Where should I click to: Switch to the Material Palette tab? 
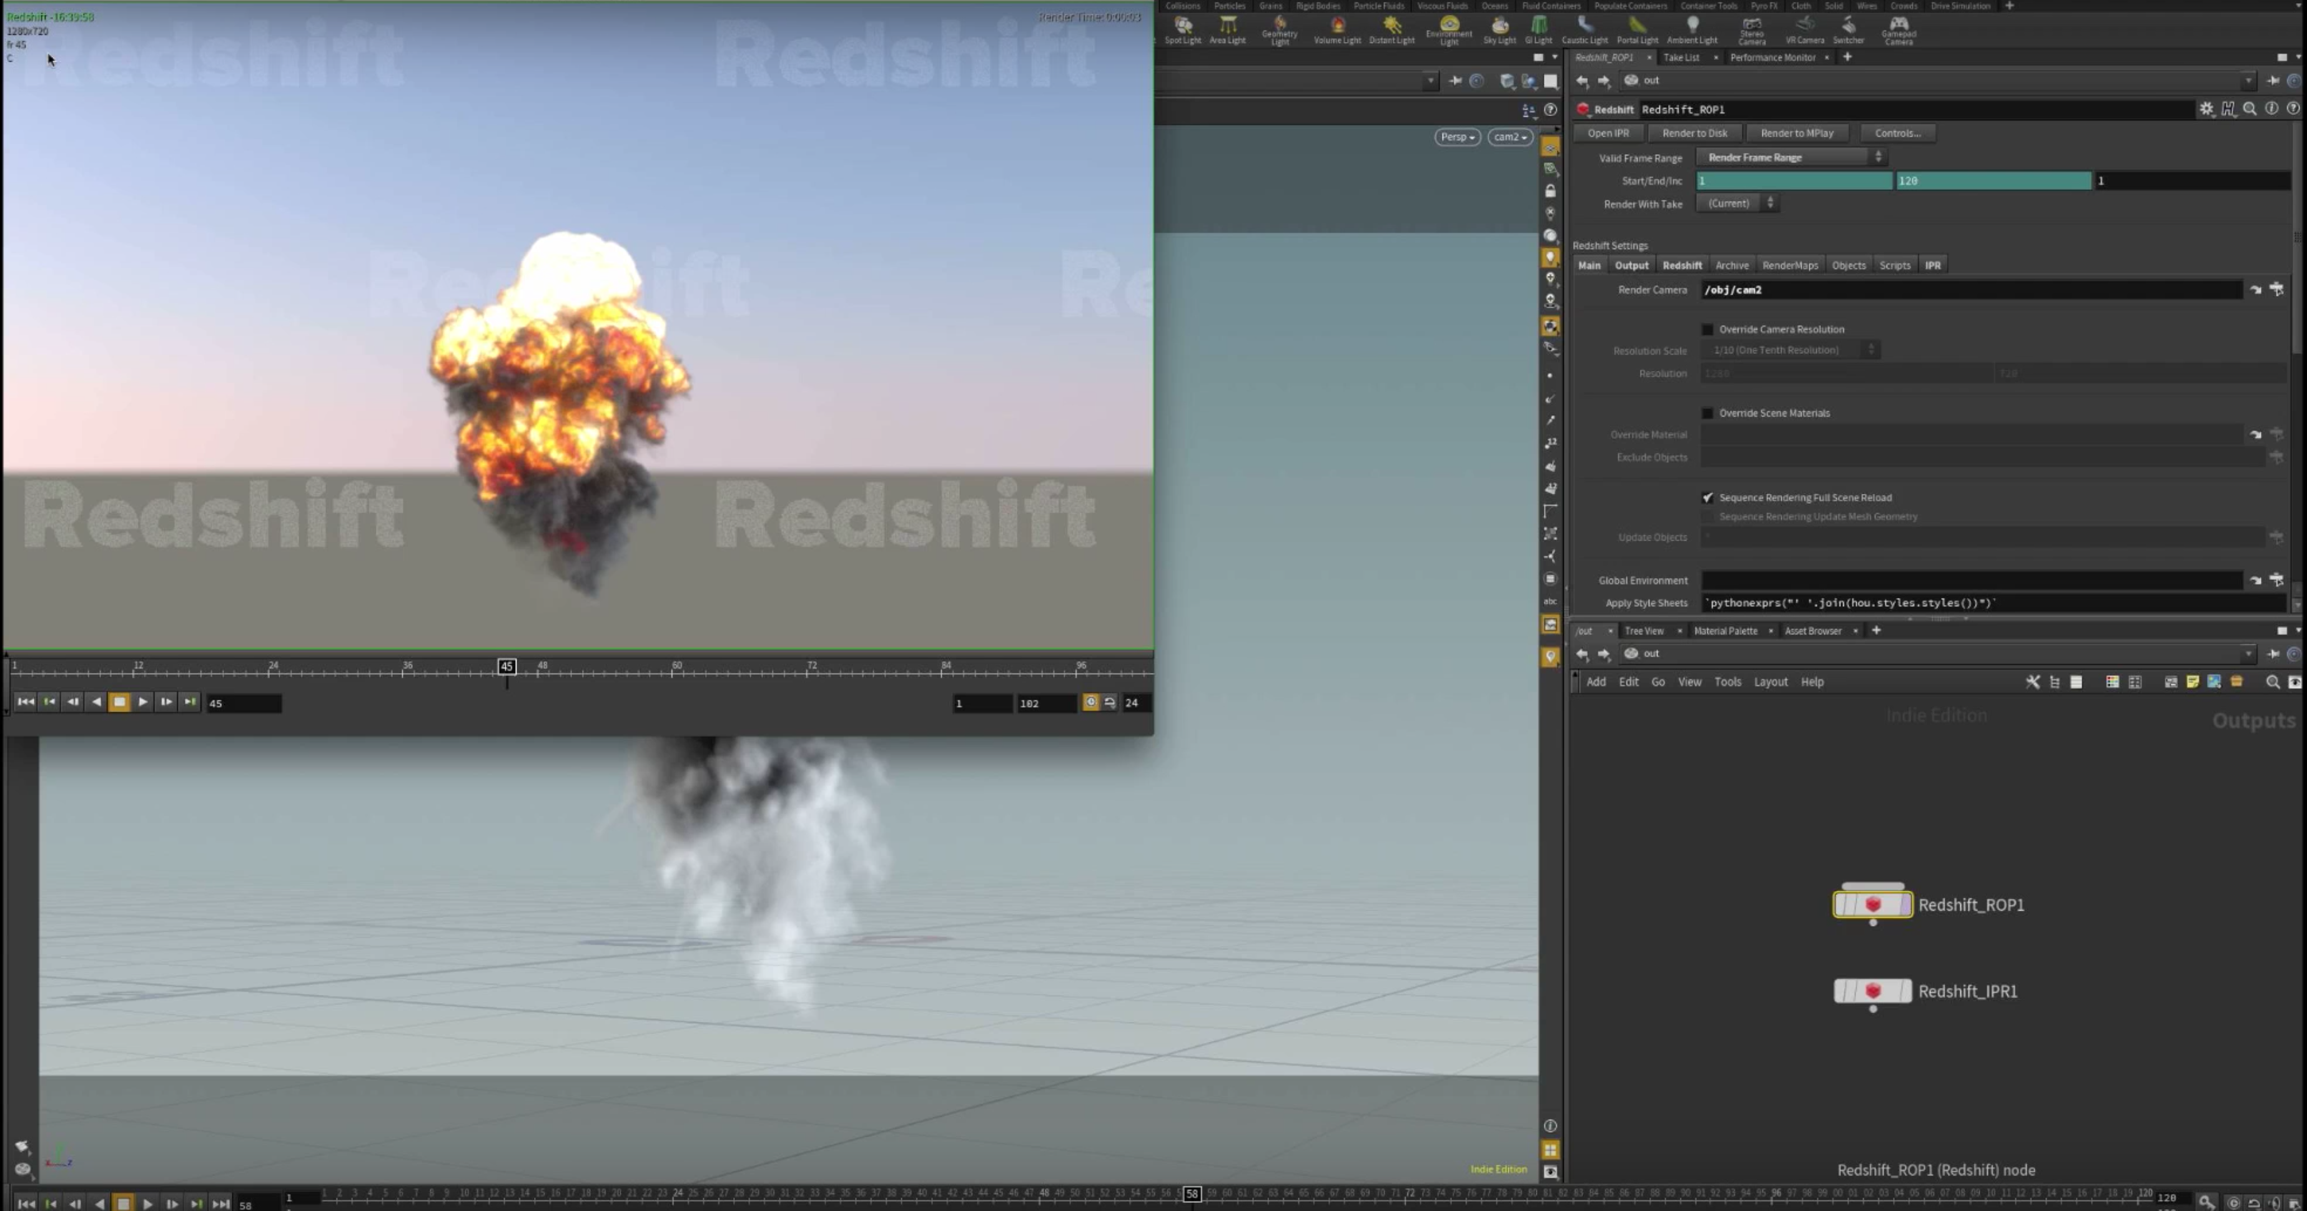tap(1725, 631)
